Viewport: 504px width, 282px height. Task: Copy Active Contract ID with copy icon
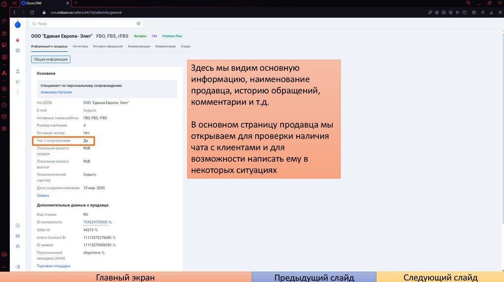point(114,238)
